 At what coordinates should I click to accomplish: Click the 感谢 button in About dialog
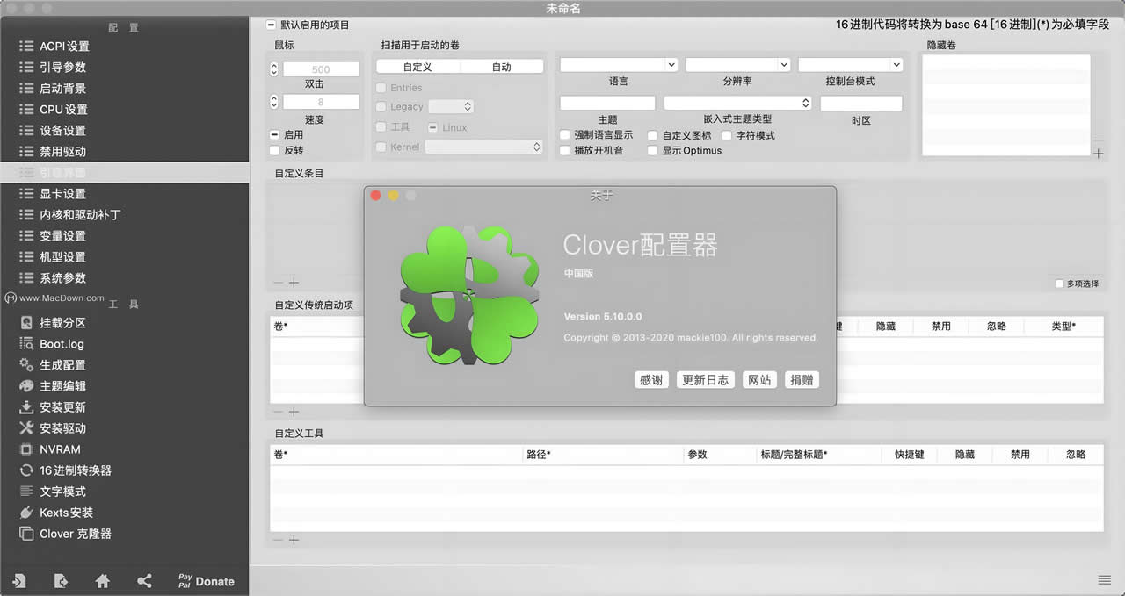tap(651, 380)
